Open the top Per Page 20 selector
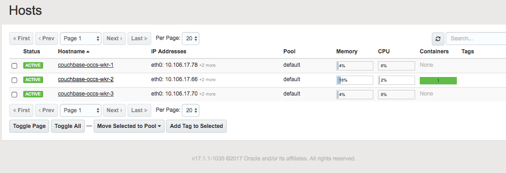This screenshot has height=173, width=506. click(x=191, y=38)
